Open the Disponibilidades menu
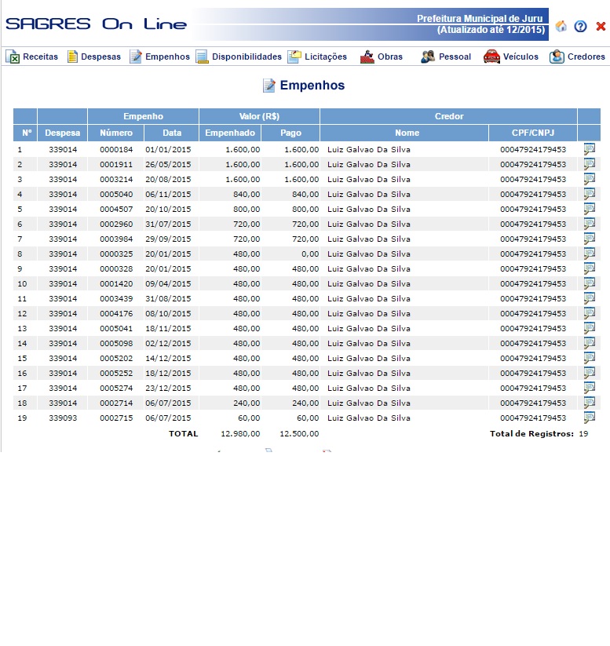Screen dimensions: 610x646 click(239, 57)
